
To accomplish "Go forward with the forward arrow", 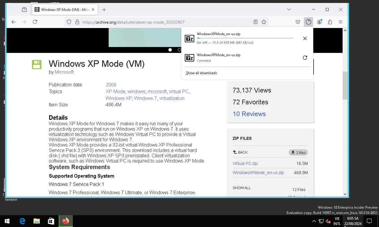I will click(24, 22).
